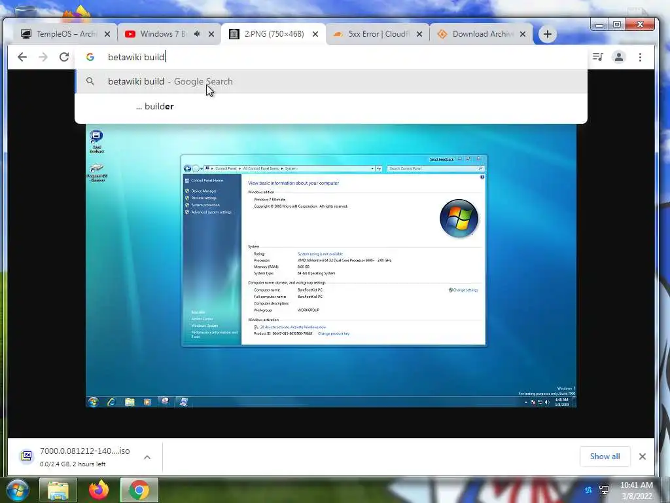Click the search magnifier in suggestion row
The height and width of the screenshot is (503, 670).
pyautogui.click(x=90, y=81)
